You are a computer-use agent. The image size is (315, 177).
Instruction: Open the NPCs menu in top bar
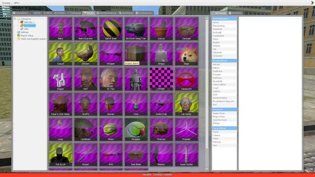pyautogui.click(x=17, y=3)
